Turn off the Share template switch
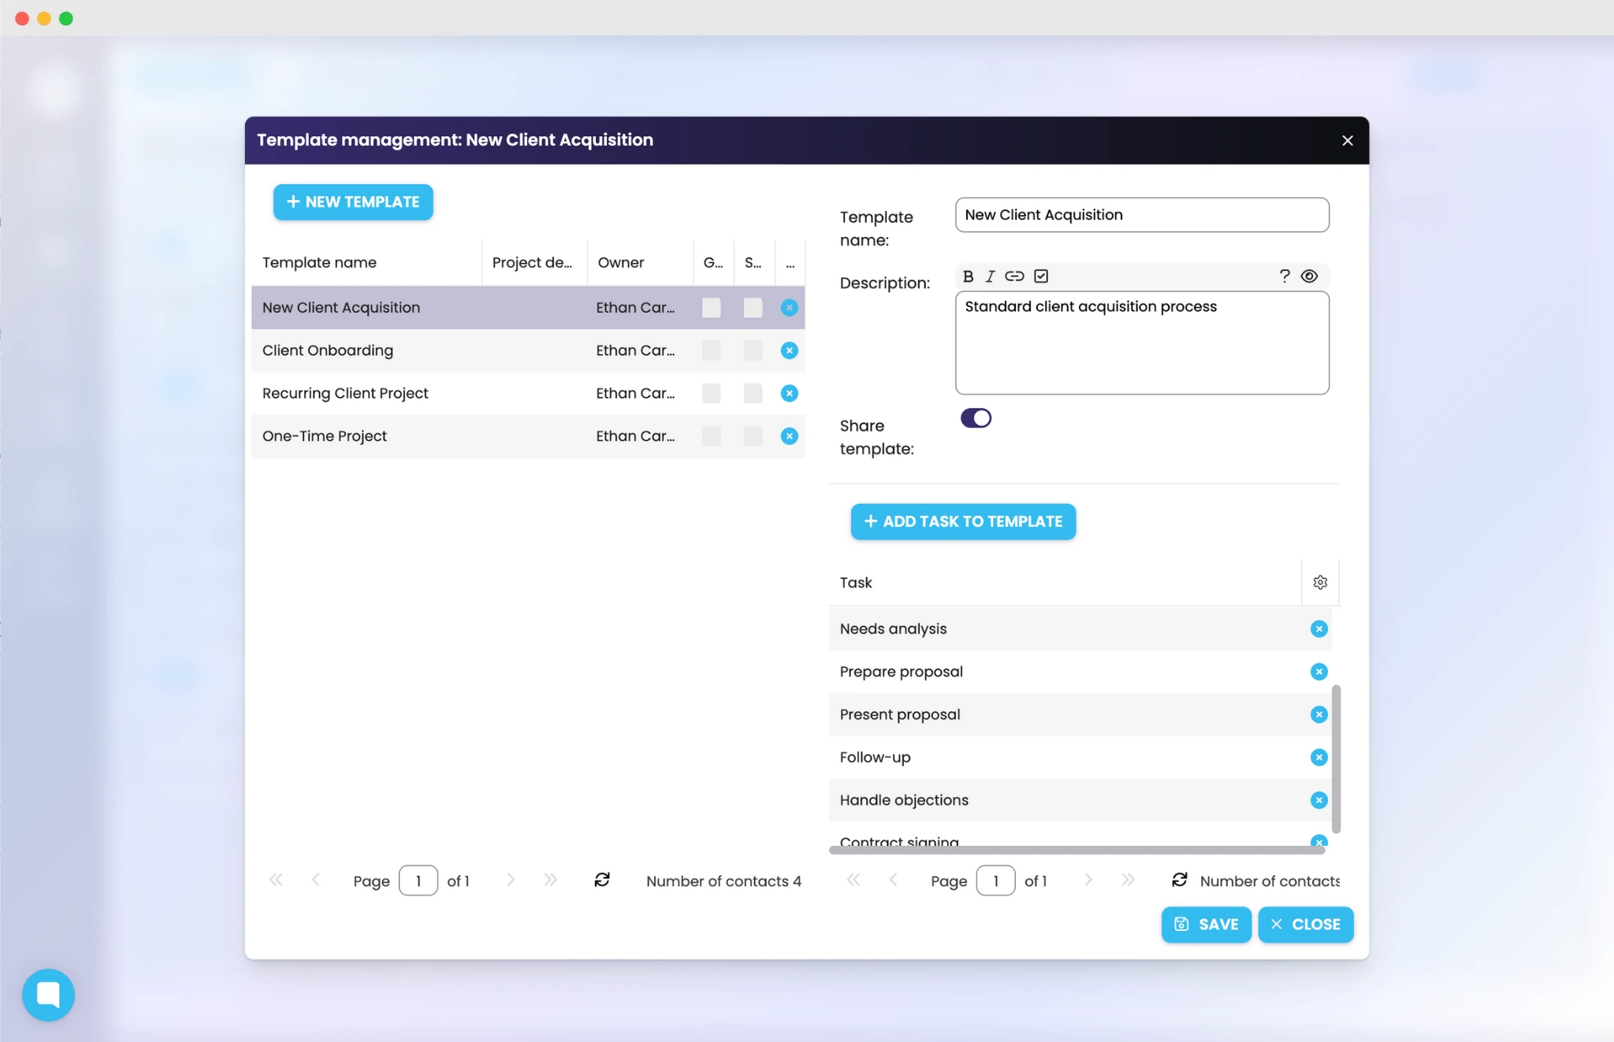The image size is (1614, 1042). 976,418
